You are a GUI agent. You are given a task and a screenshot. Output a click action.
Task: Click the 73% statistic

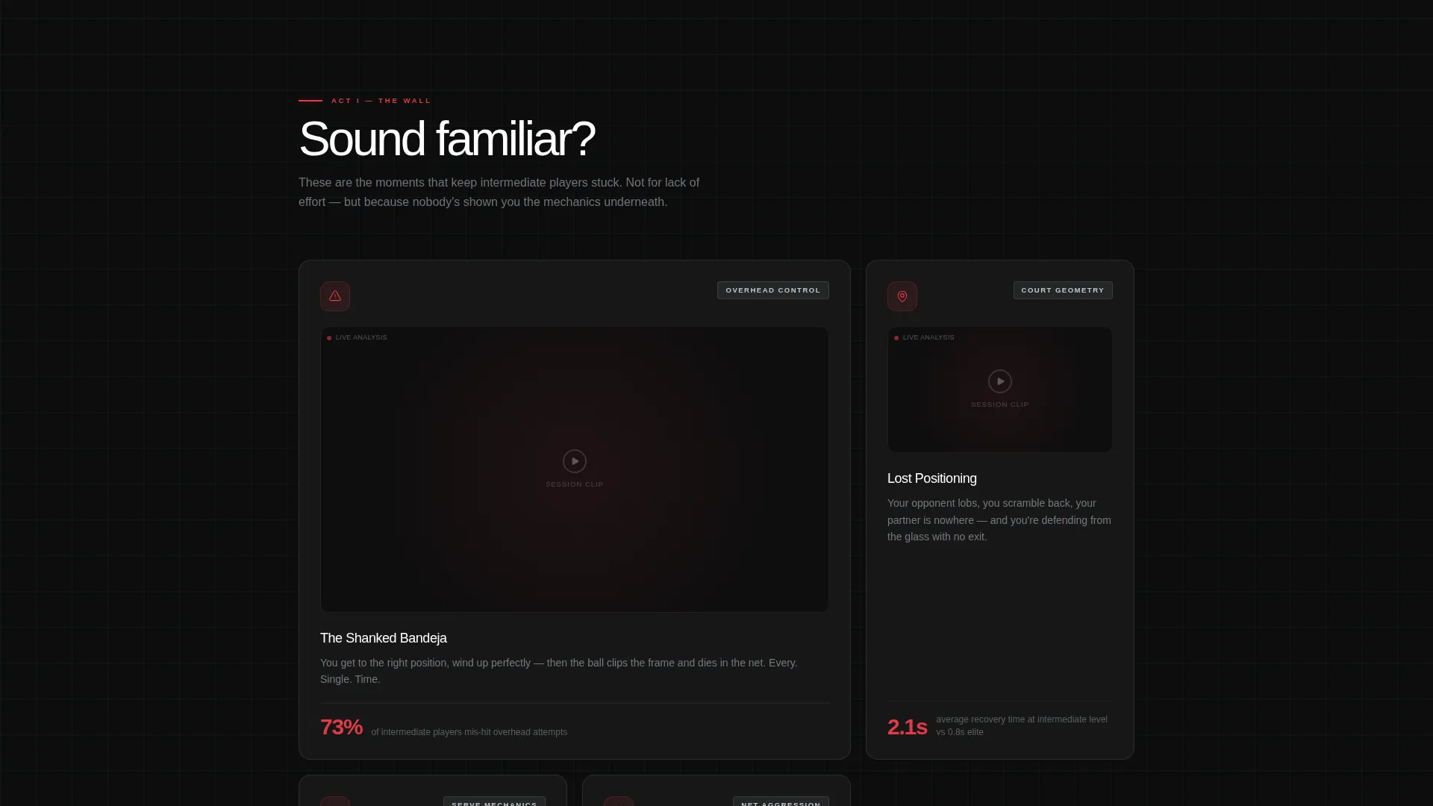(341, 727)
